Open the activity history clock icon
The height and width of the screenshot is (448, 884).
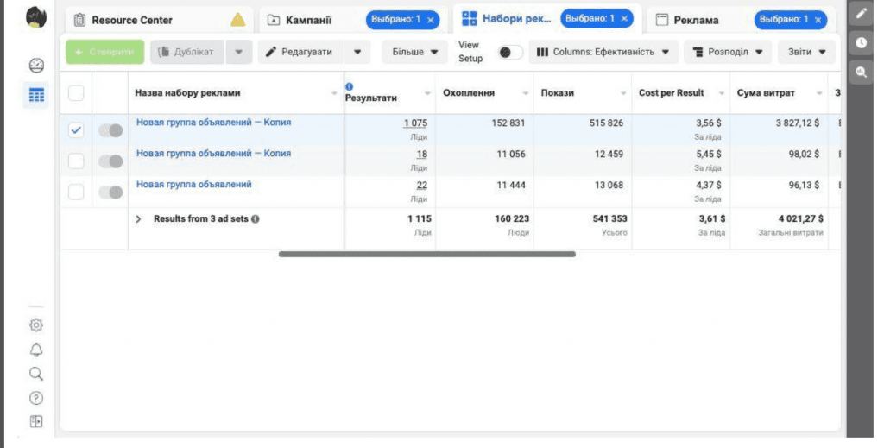pos(861,43)
